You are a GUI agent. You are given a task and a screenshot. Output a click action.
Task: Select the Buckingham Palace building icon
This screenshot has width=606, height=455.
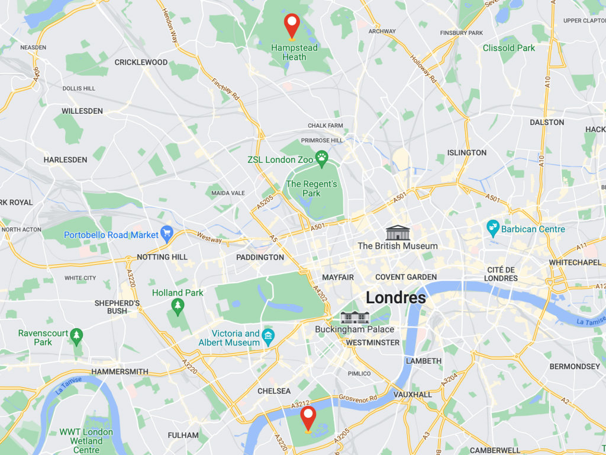(x=355, y=318)
